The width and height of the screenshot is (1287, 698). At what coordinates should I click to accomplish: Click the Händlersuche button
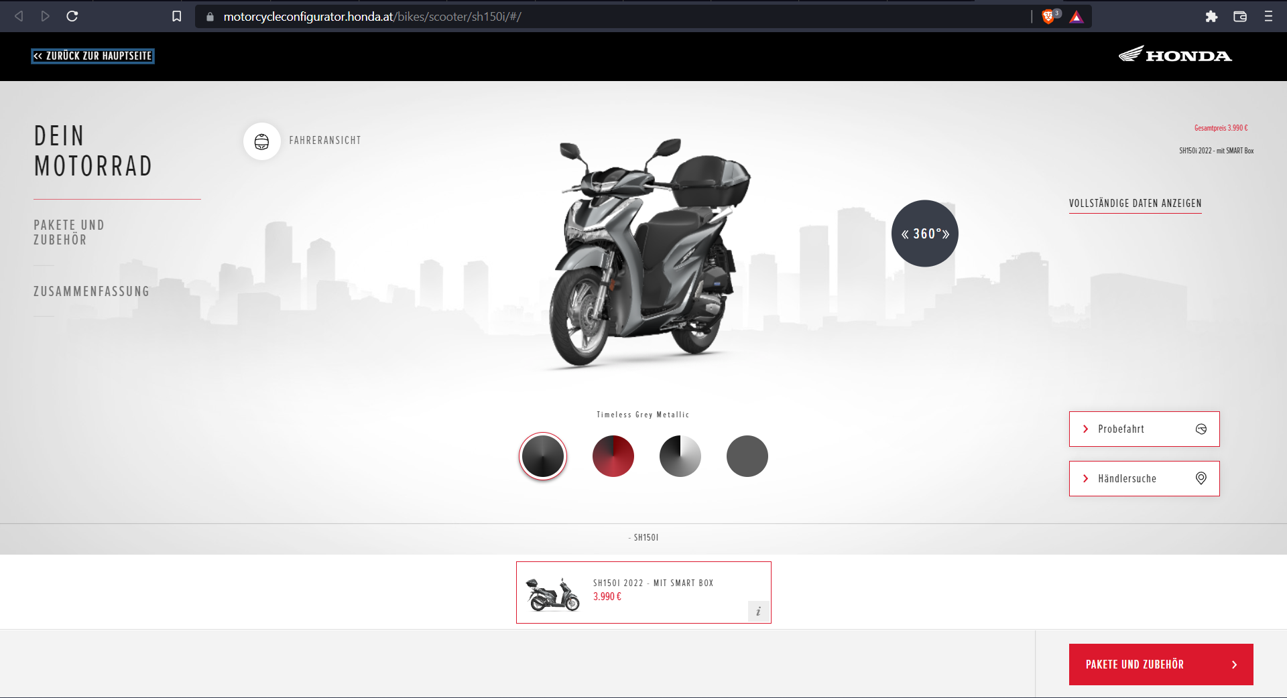point(1144,478)
